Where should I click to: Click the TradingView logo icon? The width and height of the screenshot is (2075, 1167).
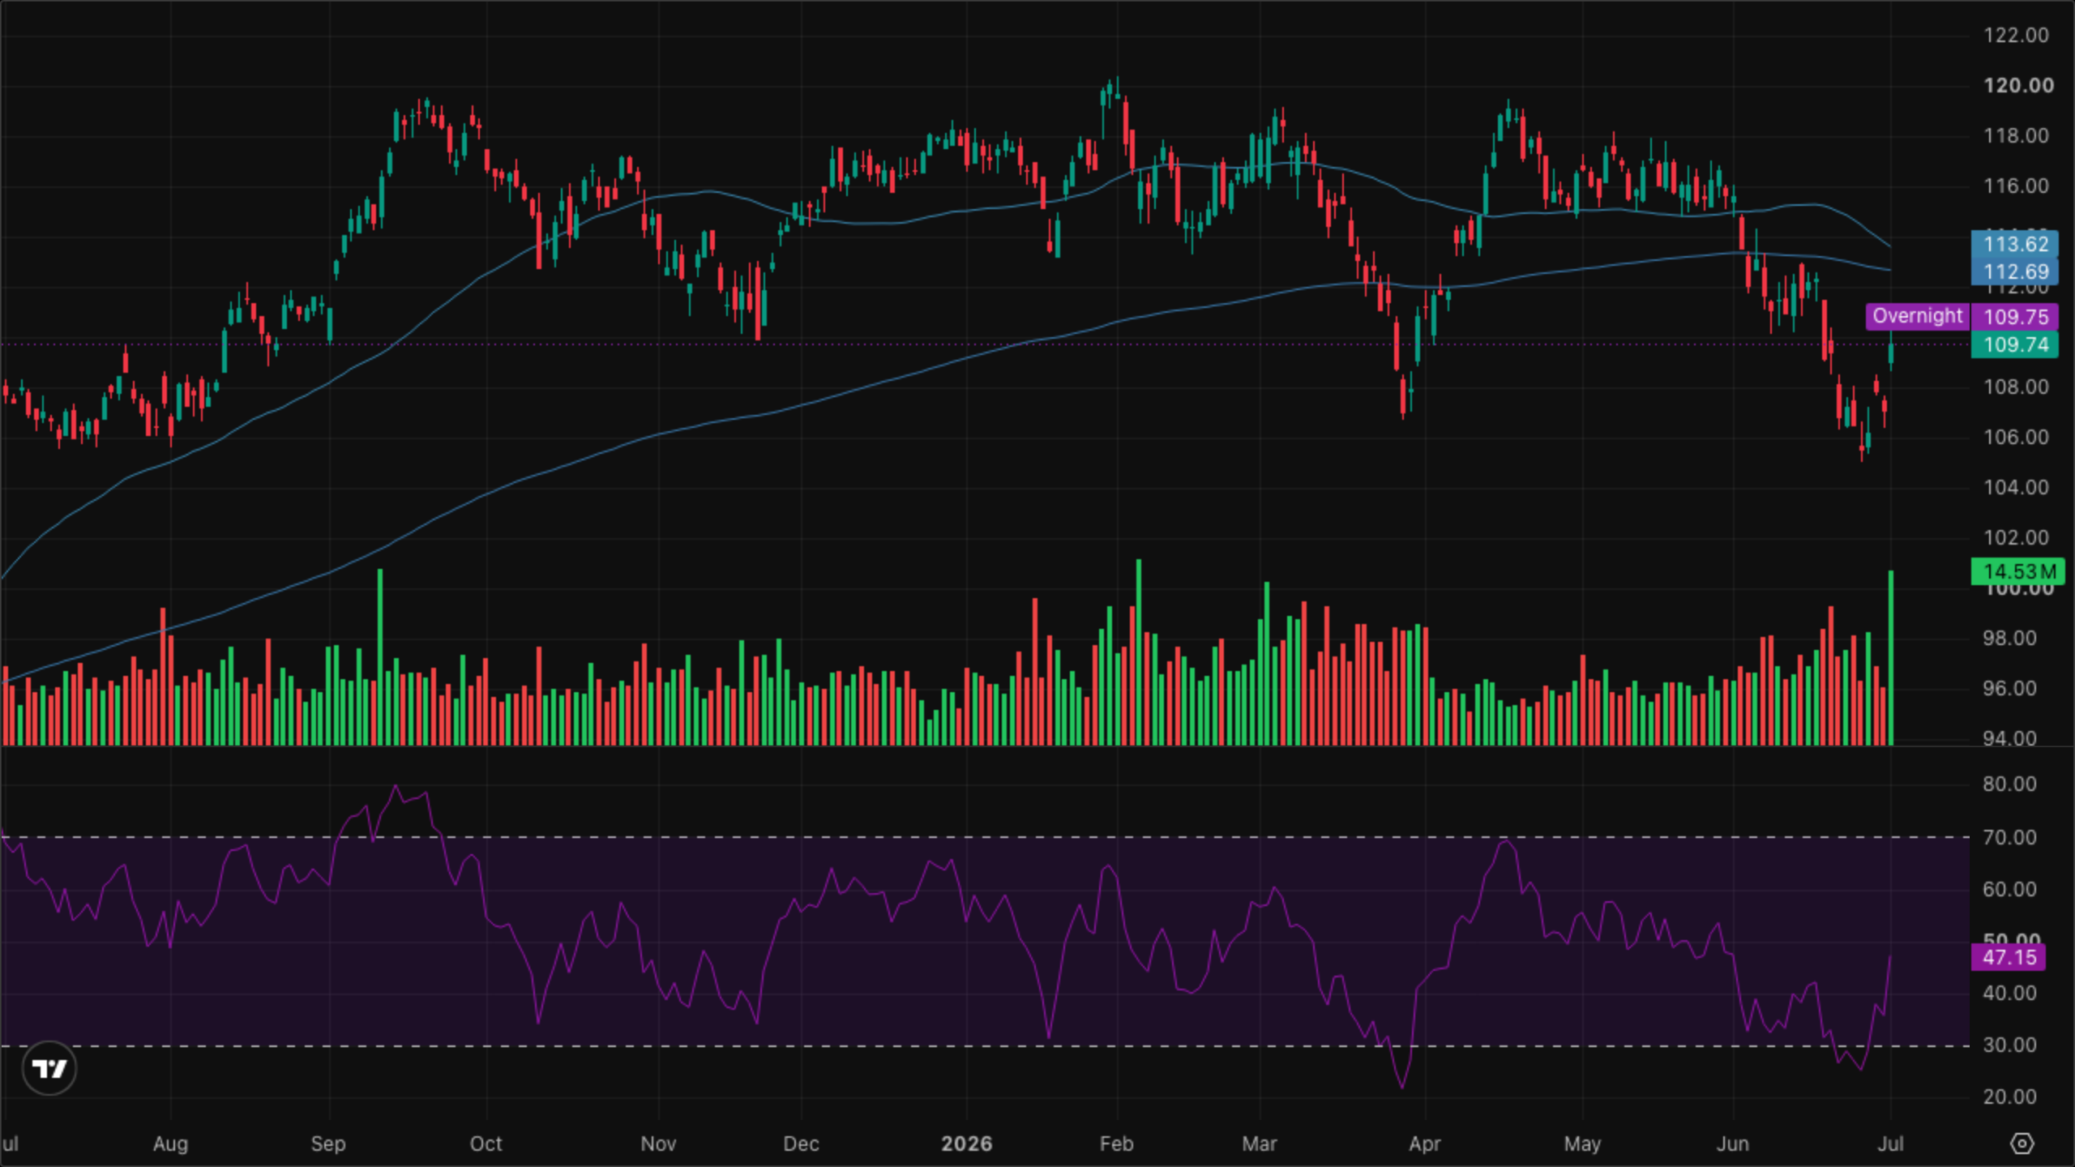[x=49, y=1068]
